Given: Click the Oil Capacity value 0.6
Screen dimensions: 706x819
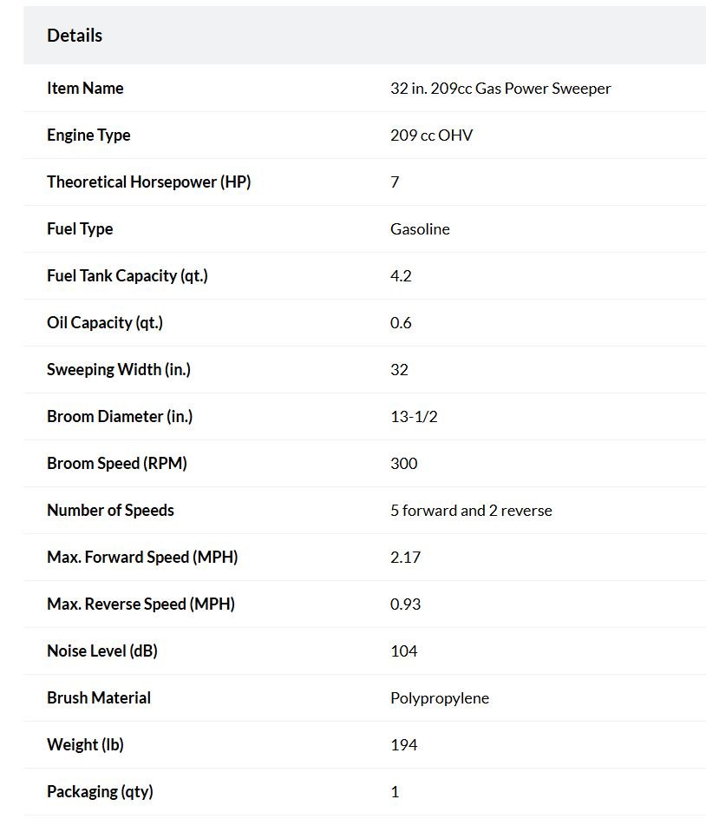Looking at the screenshot, I should tap(401, 323).
